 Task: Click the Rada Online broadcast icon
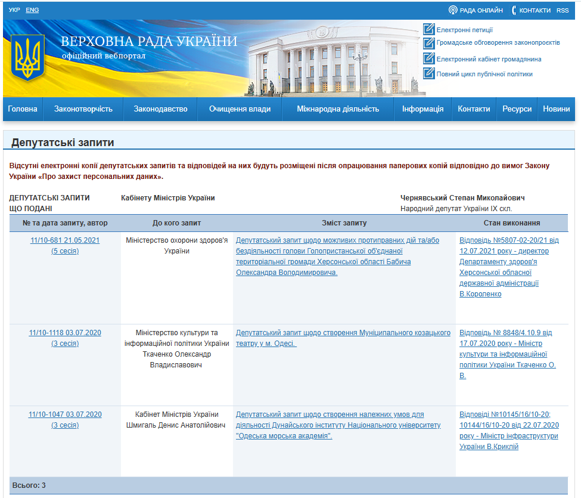[453, 10]
